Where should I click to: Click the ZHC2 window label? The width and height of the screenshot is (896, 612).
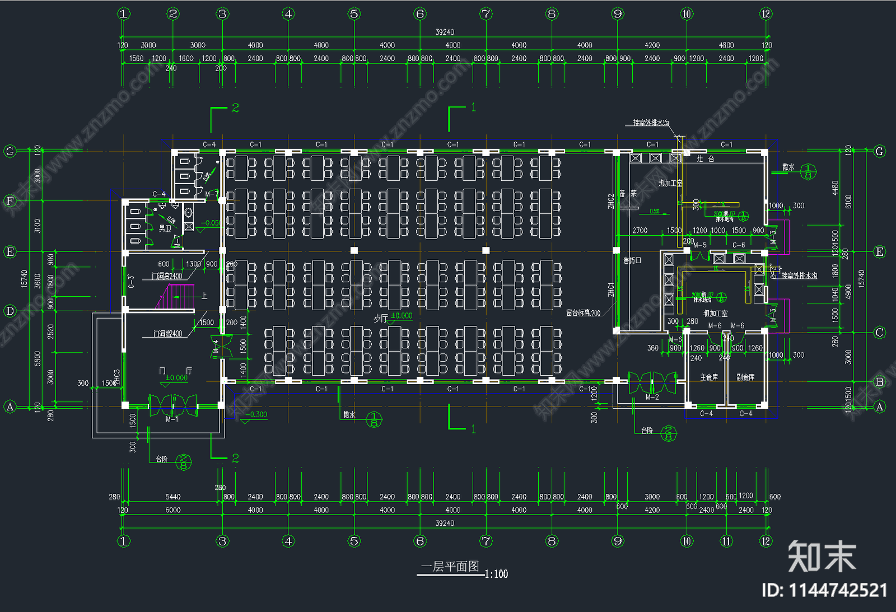click(611, 202)
